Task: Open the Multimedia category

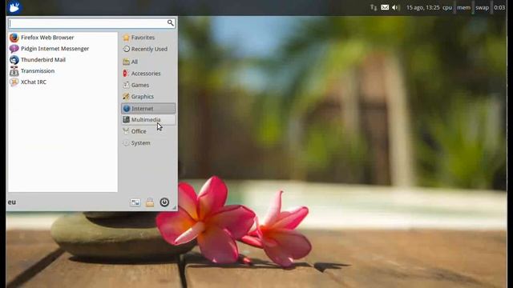Action: click(148, 120)
